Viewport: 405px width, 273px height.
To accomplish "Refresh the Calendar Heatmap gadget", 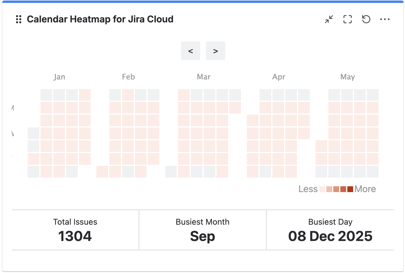I will [366, 19].
